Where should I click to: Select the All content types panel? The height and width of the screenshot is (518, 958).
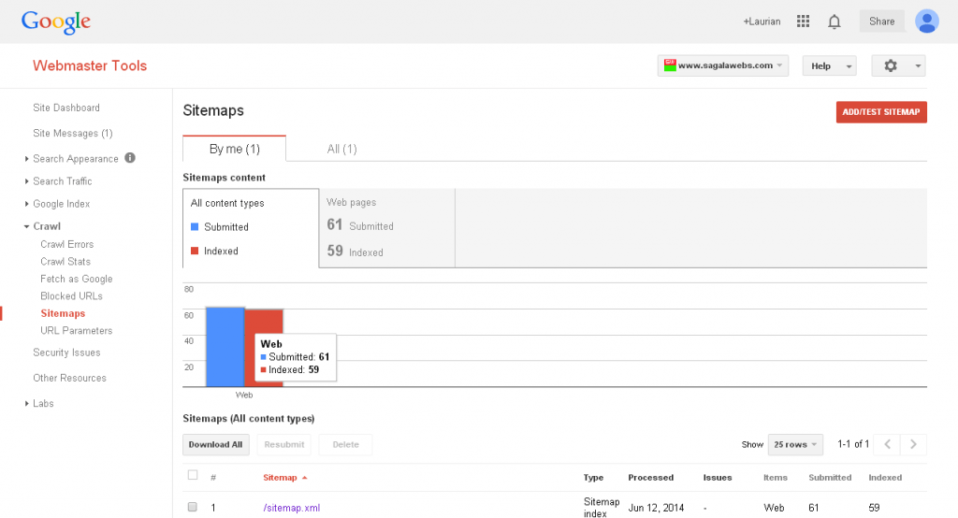[251, 227]
